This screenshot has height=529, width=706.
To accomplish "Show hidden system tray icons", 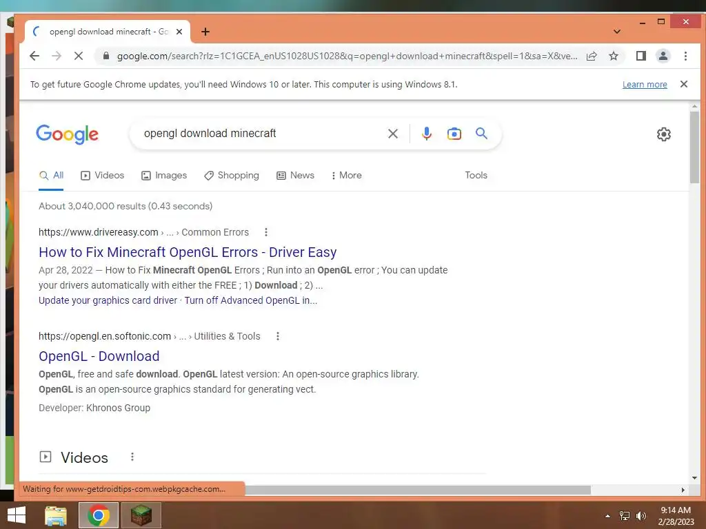I will (x=607, y=516).
